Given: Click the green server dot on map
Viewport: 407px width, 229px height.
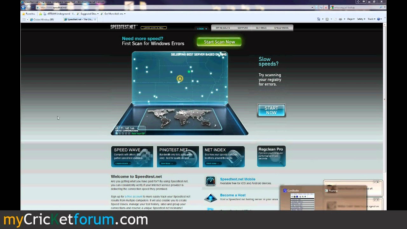Looking at the screenshot, I should (x=189, y=72).
